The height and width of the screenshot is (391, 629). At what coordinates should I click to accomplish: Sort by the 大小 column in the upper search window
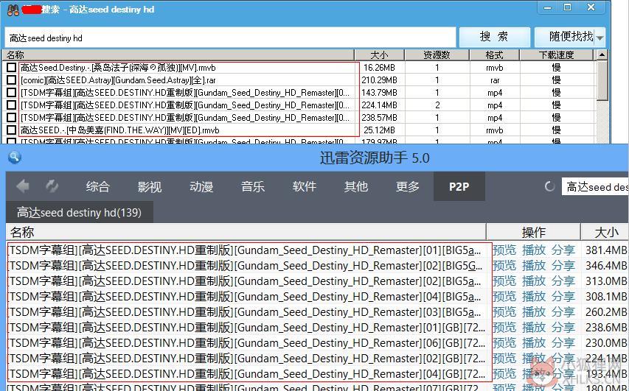point(379,55)
